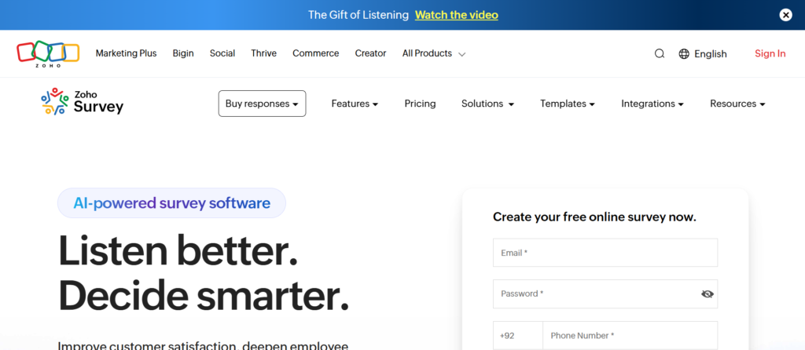Open search with the magnifier icon
Screen dimensions: 805x350
[x=660, y=53]
